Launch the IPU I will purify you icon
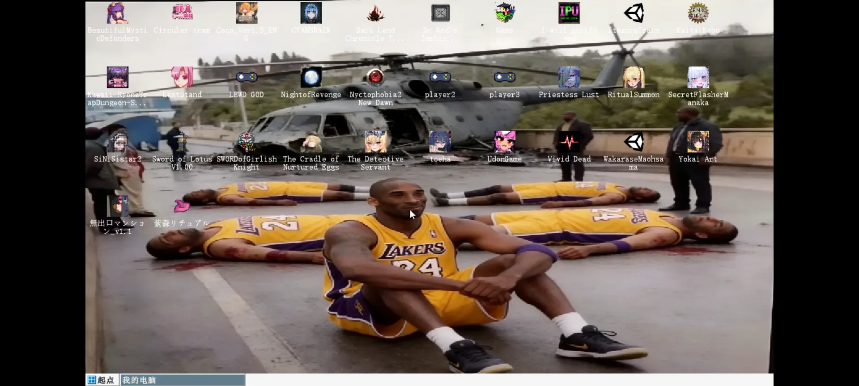 click(569, 13)
